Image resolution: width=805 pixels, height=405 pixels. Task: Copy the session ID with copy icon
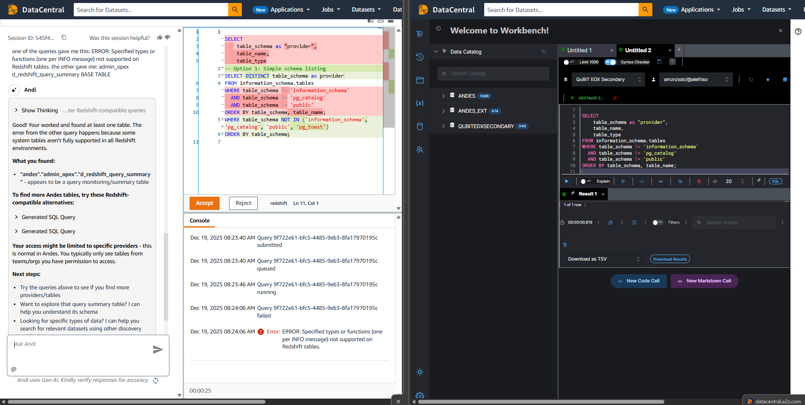pos(64,37)
